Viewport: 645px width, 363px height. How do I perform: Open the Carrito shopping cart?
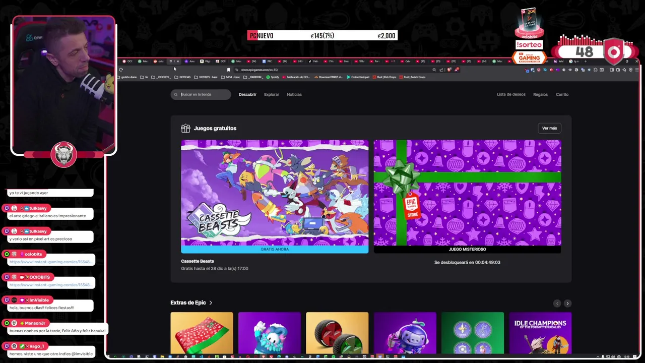(562, 94)
